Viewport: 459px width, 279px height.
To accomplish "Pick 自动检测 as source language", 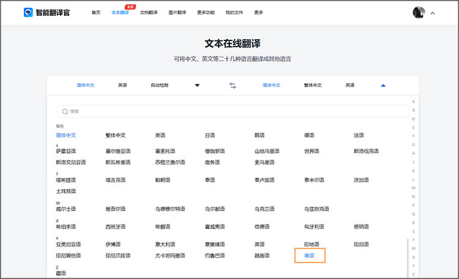I will 160,85.
